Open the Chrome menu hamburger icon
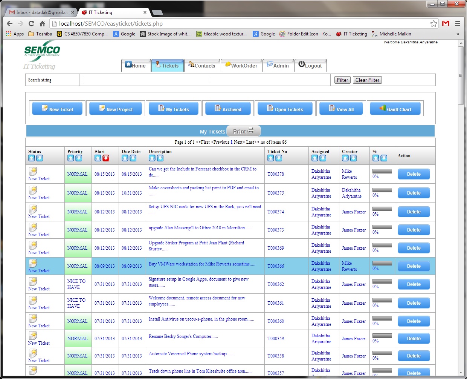Image resolution: width=467 pixels, height=379 pixels. (x=458, y=24)
